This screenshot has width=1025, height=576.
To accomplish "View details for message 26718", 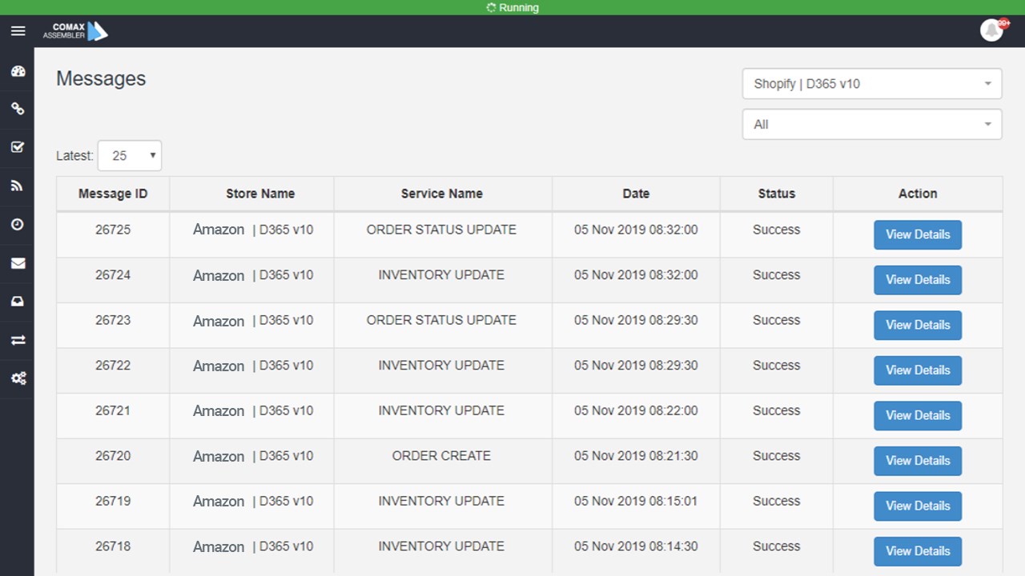I will coord(918,551).
